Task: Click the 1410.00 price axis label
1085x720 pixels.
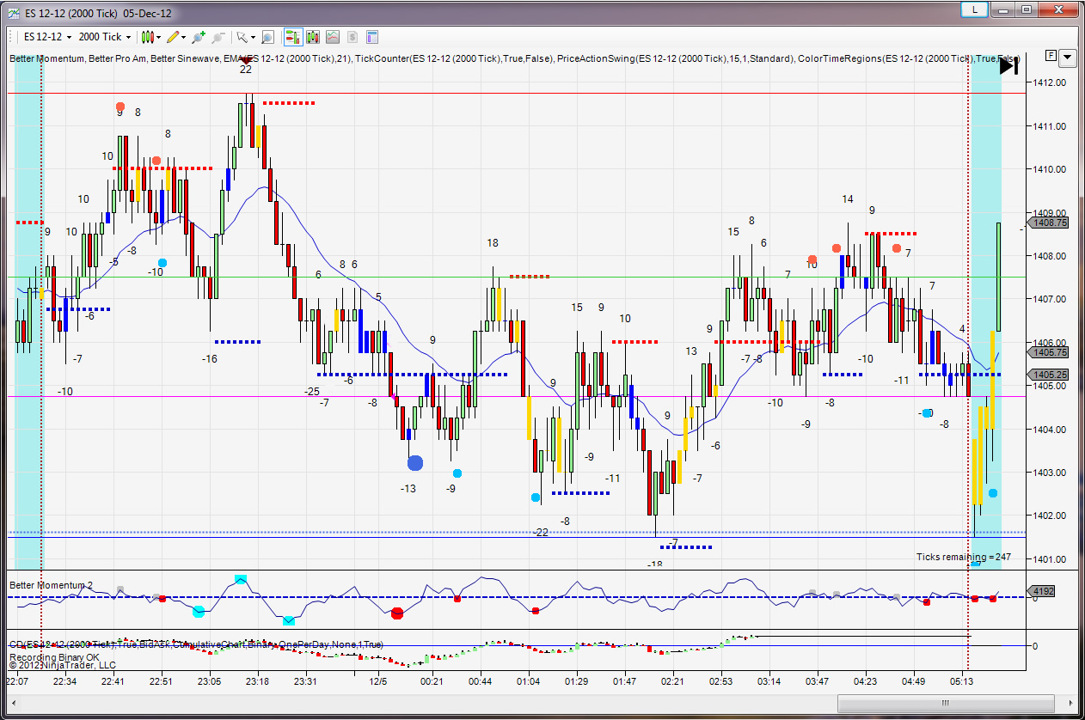Action: pyautogui.click(x=1050, y=169)
